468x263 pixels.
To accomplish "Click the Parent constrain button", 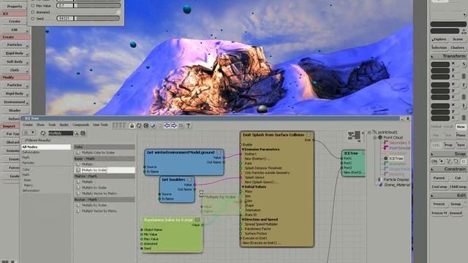I will (x=439, y=178).
